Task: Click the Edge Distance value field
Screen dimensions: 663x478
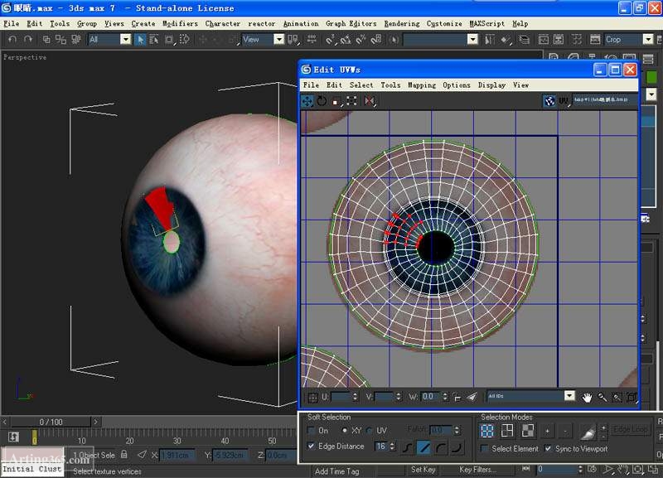Action: pos(381,447)
